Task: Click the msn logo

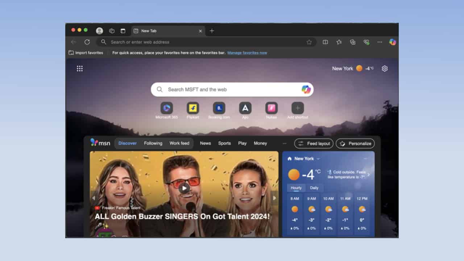Action: coord(100,143)
